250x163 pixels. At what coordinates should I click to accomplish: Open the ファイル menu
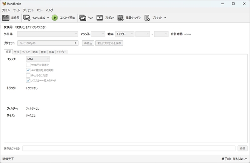tap(6, 10)
